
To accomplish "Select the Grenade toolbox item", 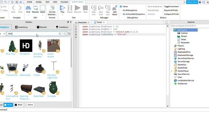I will pyautogui.click(x=53, y=89).
